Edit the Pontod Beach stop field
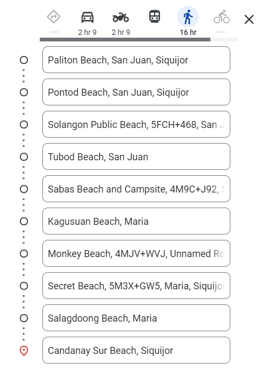Image resolution: width=269 pixels, height=370 pixels. (136, 92)
